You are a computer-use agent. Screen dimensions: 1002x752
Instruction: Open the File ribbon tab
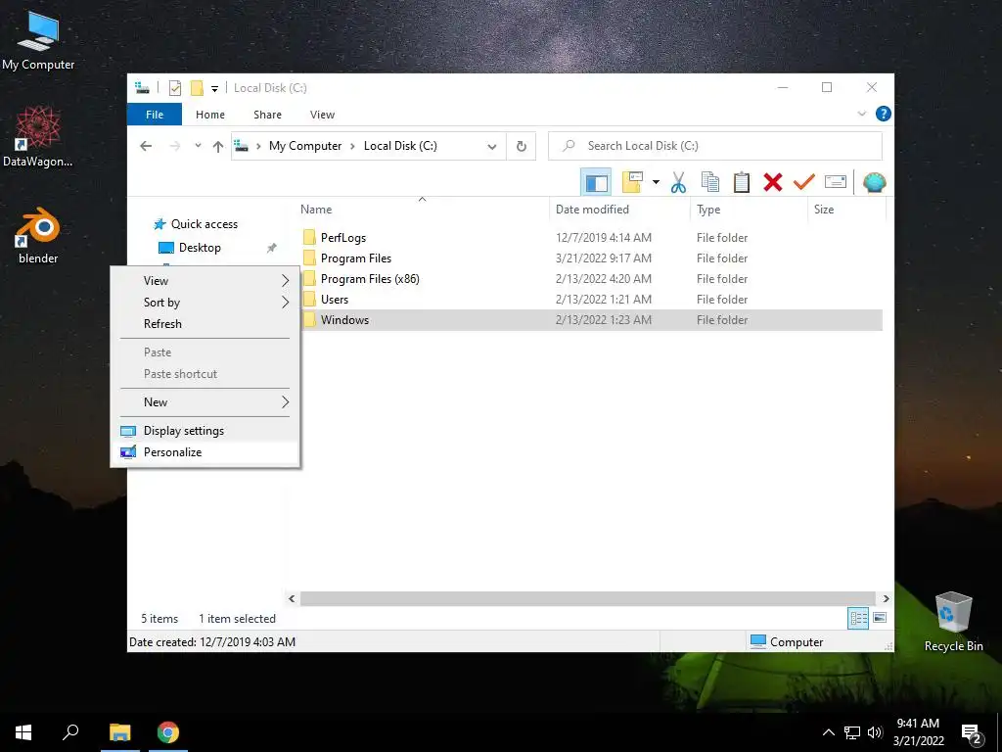click(155, 115)
